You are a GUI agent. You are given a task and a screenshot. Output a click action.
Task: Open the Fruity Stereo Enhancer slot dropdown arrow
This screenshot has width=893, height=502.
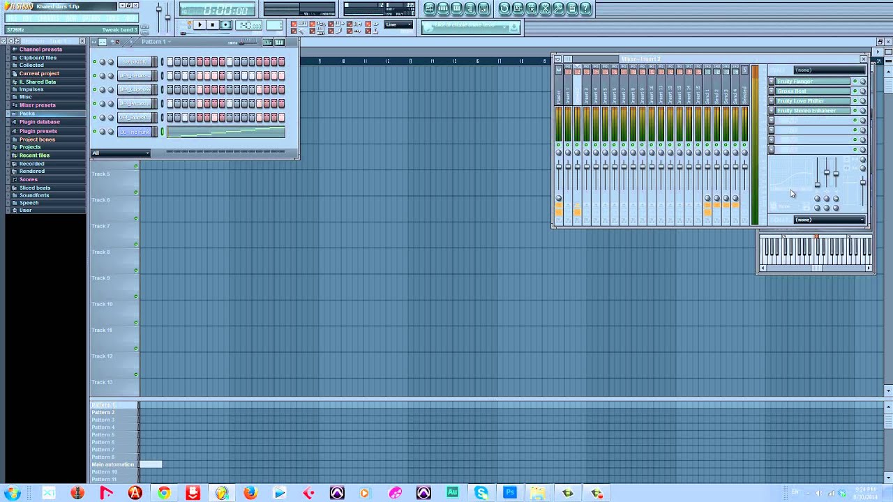[x=772, y=111]
